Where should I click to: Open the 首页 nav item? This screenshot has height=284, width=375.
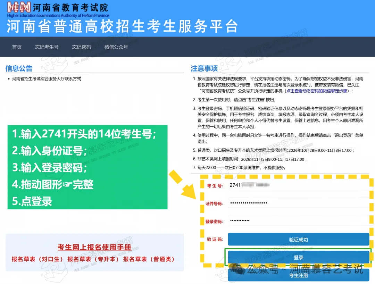click(17, 47)
